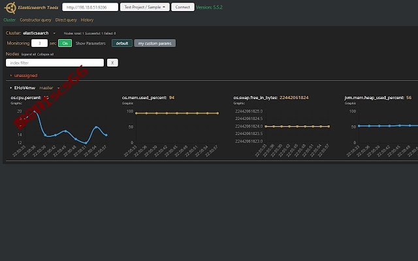Click Graphic under os.mem.used_percent
Viewport: 418px width, 261px height.
(128, 103)
